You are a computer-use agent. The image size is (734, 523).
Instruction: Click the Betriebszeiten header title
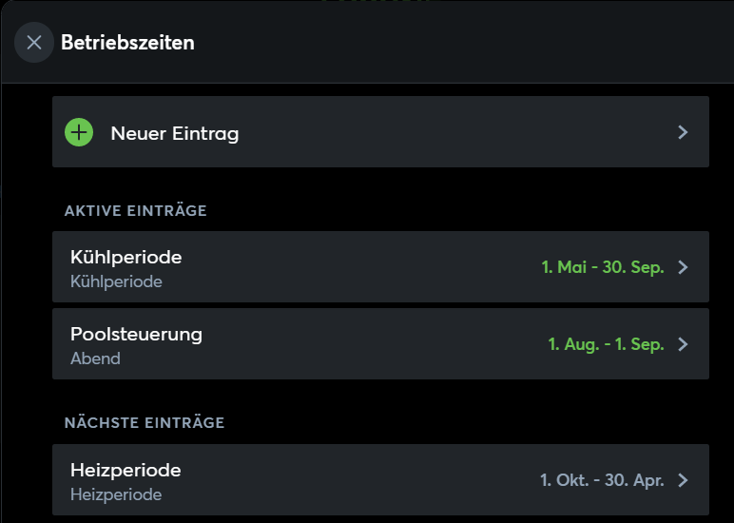point(127,43)
